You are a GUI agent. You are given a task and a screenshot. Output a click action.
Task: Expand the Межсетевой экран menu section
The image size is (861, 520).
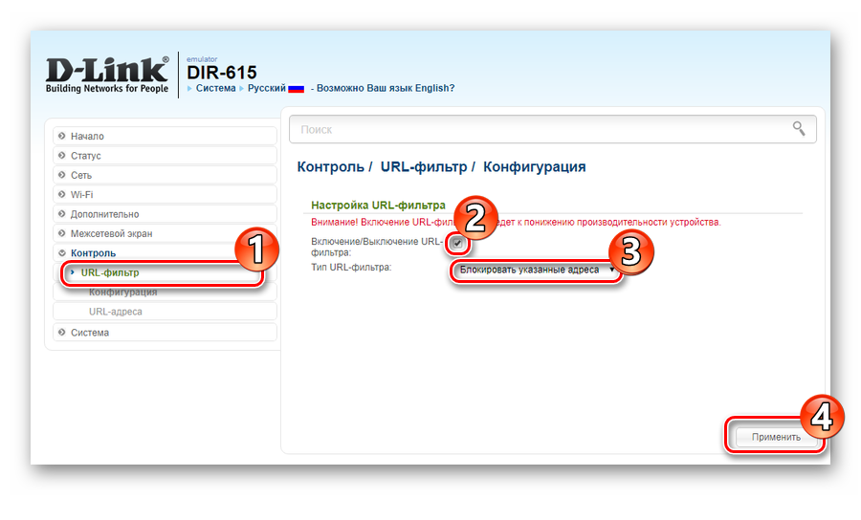(x=165, y=233)
